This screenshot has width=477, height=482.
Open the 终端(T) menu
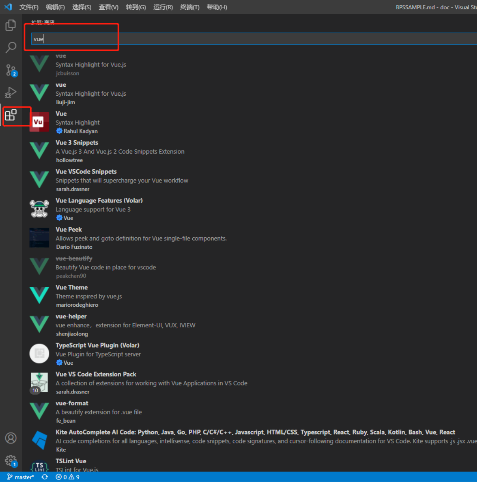(189, 7)
